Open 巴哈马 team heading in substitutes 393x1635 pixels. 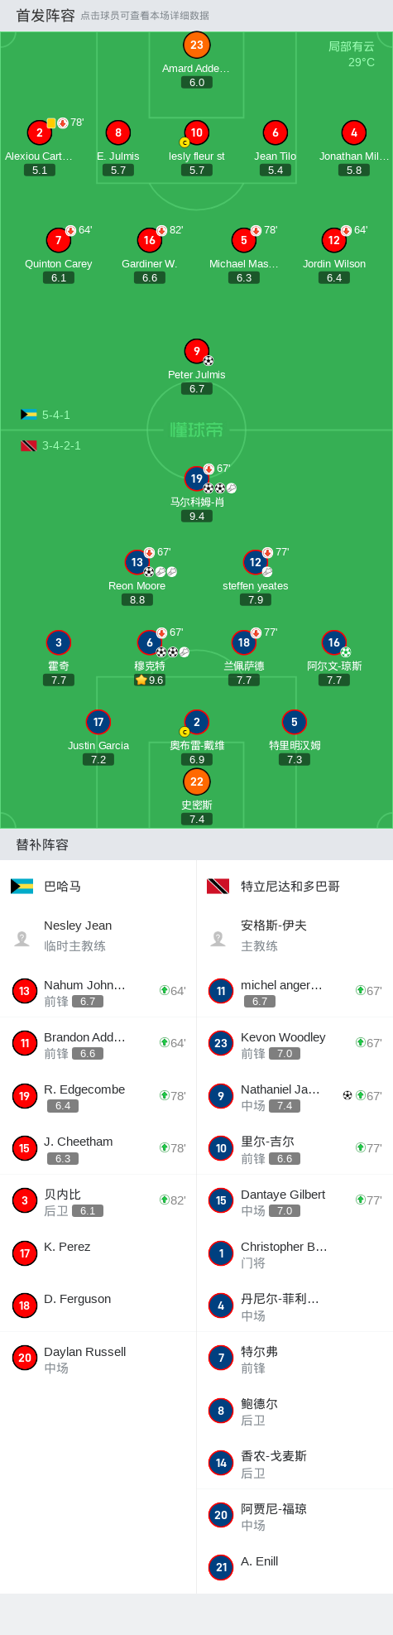pyautogui.click(x=63, y=886)
